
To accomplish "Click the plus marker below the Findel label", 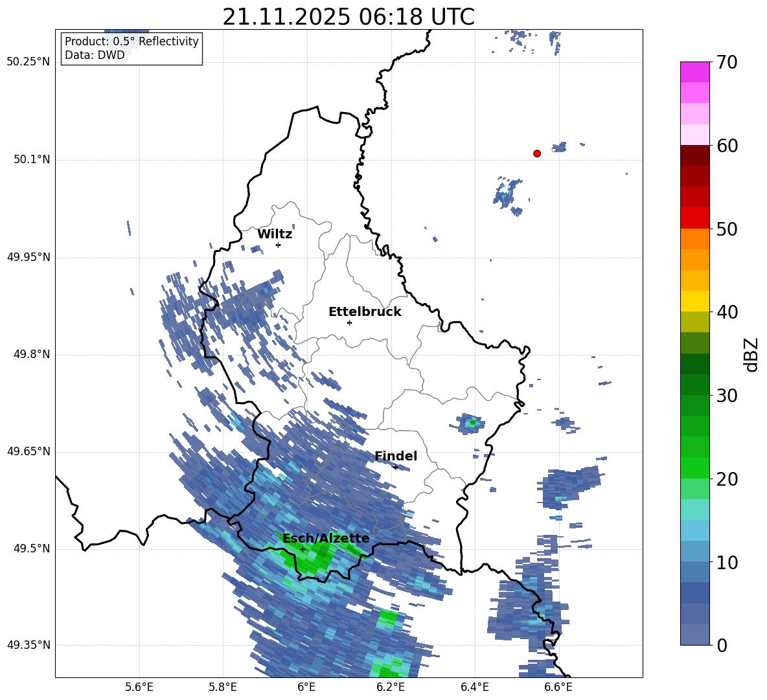I will 395,468.
